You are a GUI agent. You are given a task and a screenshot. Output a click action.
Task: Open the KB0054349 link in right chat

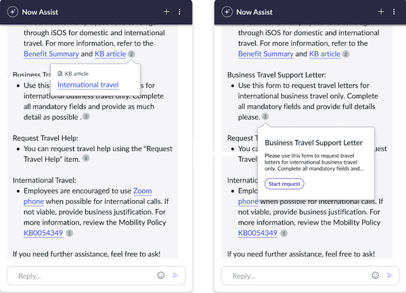(x=258, y=233)
